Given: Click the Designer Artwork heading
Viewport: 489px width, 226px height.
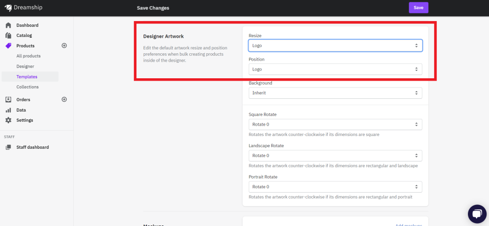Looking at the screenshot, I should coord(163,37).
